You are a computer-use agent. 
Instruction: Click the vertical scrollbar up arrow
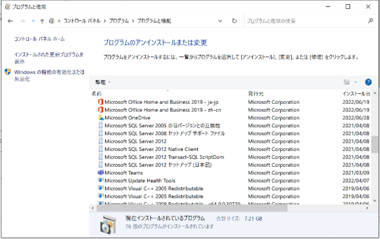click(375, 93)
